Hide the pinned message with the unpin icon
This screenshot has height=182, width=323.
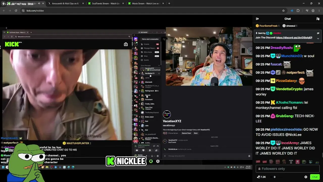(318, 33)
